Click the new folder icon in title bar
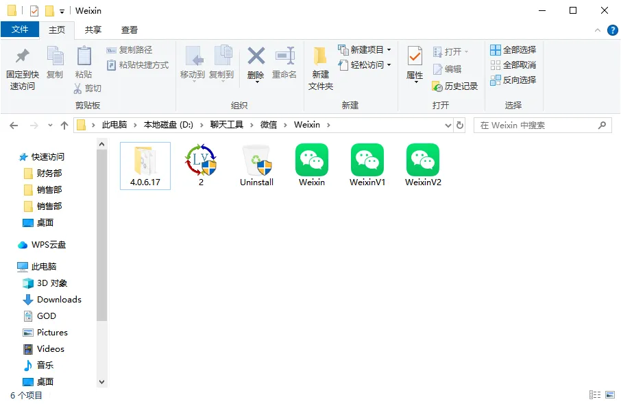The image size is (621, 404). pos(49,11)
